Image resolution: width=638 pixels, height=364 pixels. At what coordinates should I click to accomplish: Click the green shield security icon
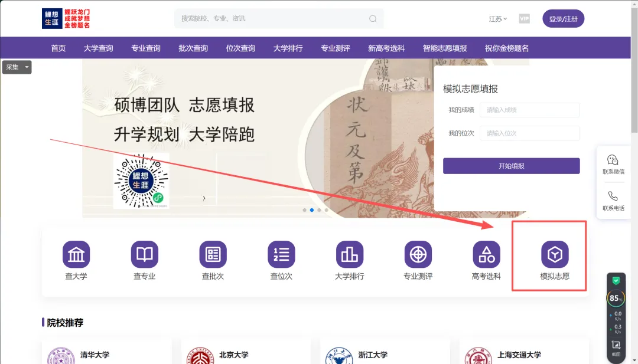tap(616, 280)
